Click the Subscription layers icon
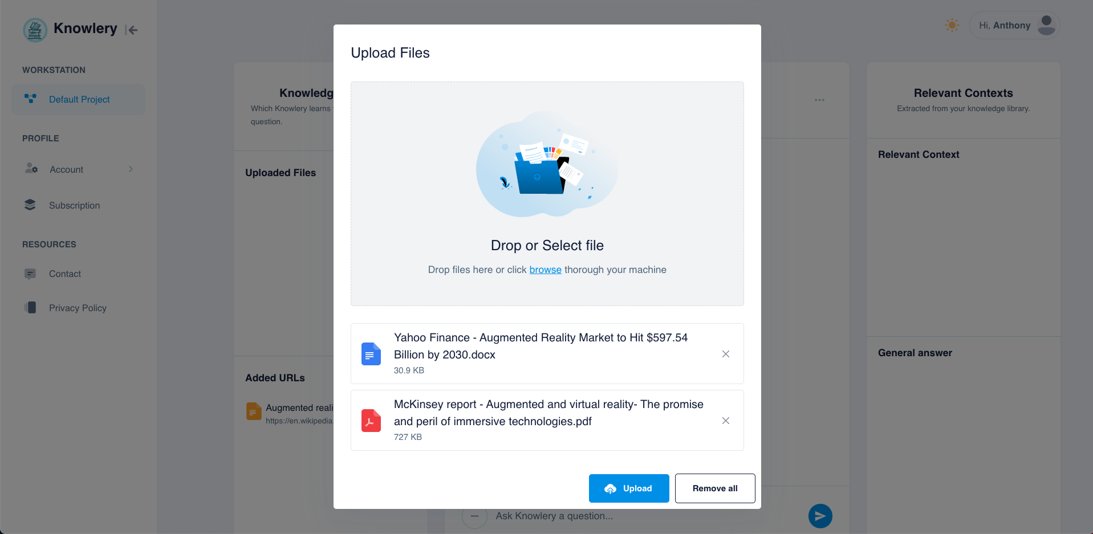 point(30,205)
